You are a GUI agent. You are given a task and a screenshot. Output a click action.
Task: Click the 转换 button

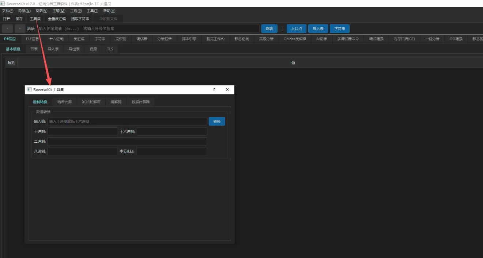click(x=217, y=121)
